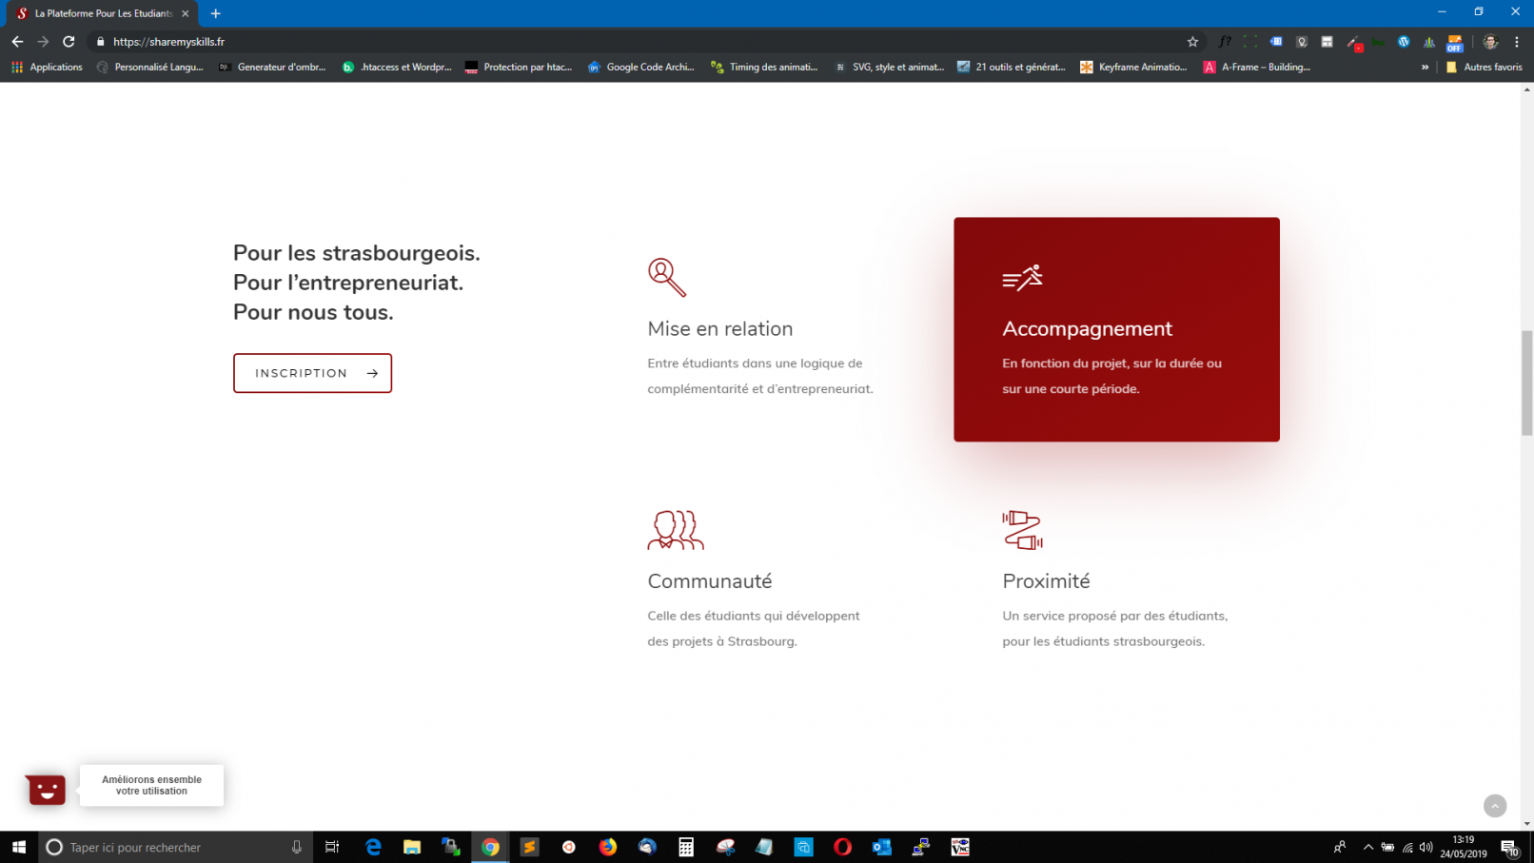
Task: Open the Autres favoris bookmarks folder
Action: point(1484,68)
